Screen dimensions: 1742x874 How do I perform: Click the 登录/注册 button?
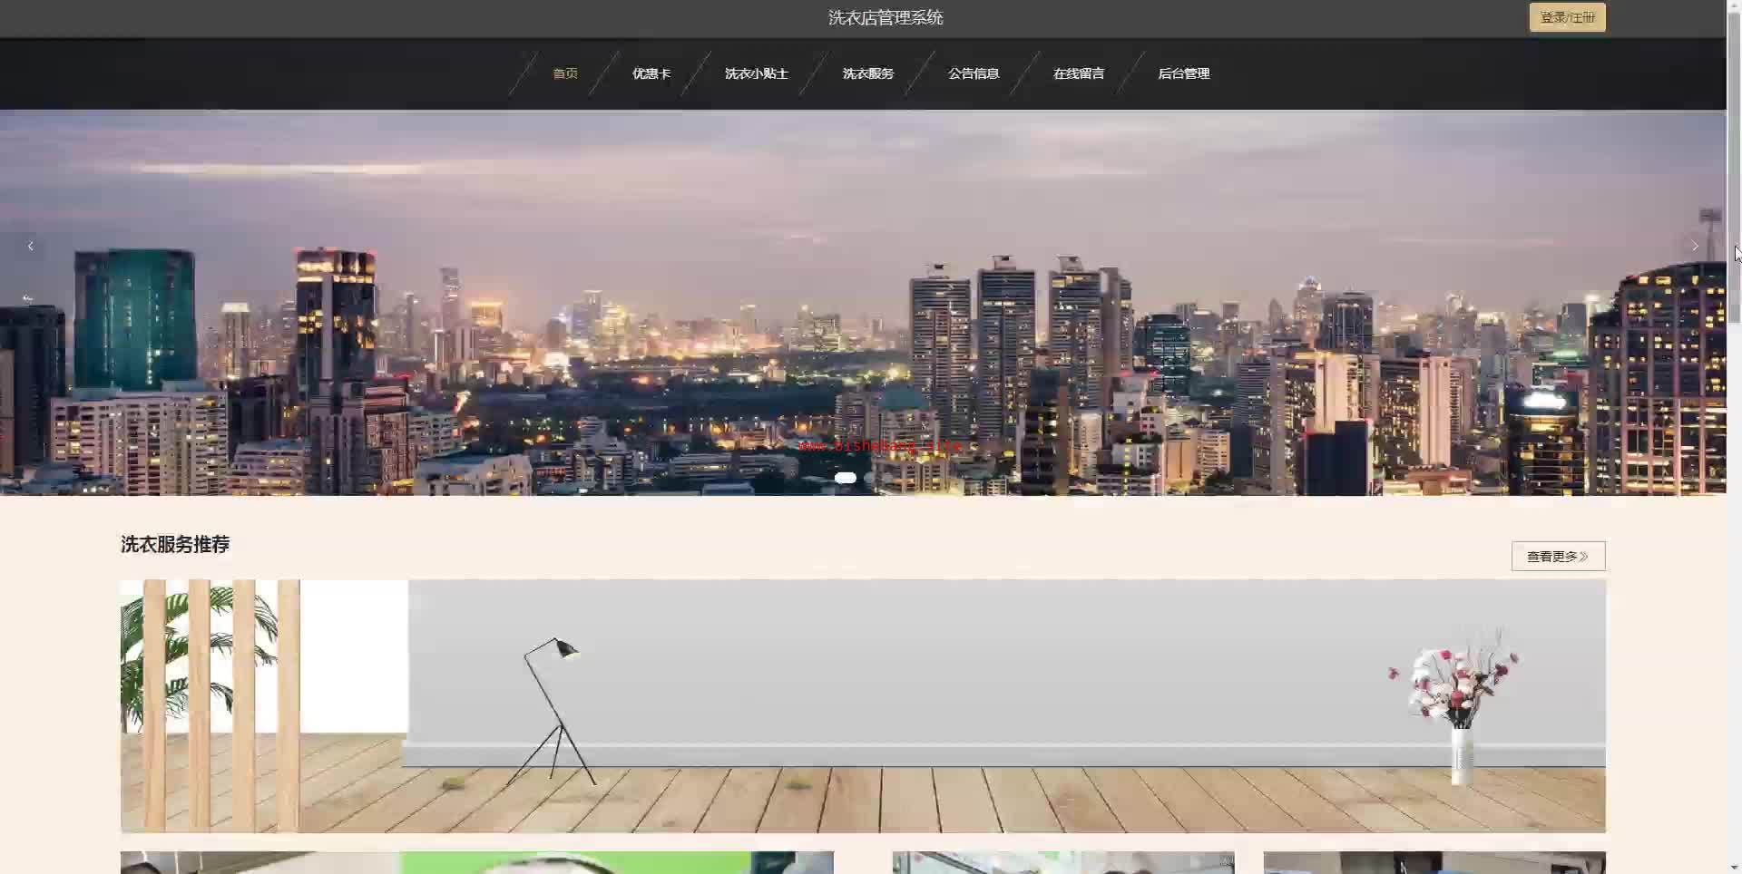1567,17
